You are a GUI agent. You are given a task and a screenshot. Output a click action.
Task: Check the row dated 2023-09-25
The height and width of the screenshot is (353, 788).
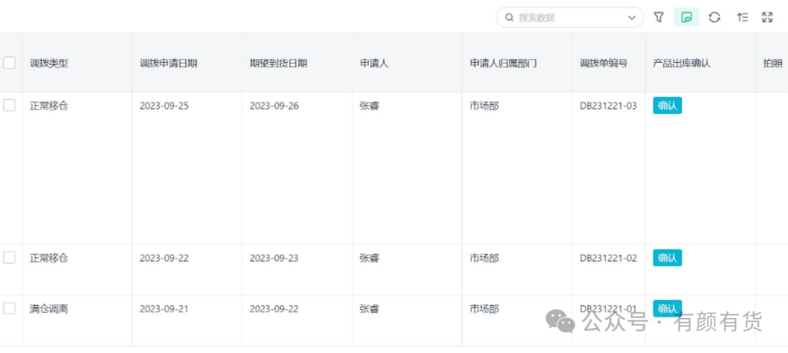tap(9, 106)
